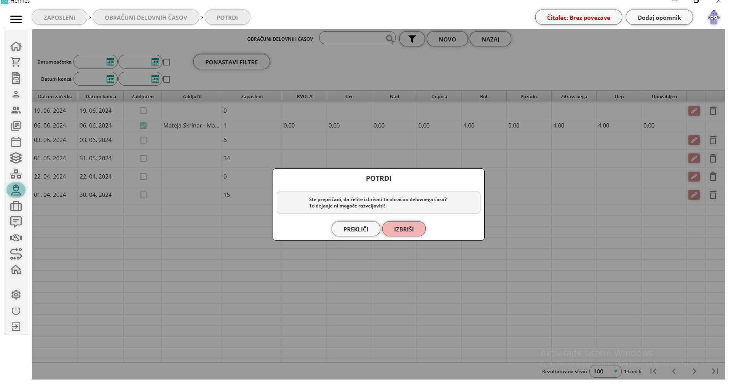The image size is (731, 386).
Task: Select the highlighted employee sidebar icon
Action: pos(16,190)
